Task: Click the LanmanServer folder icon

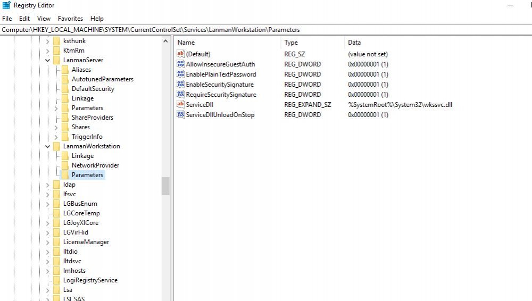Action: tap(57, 60)
